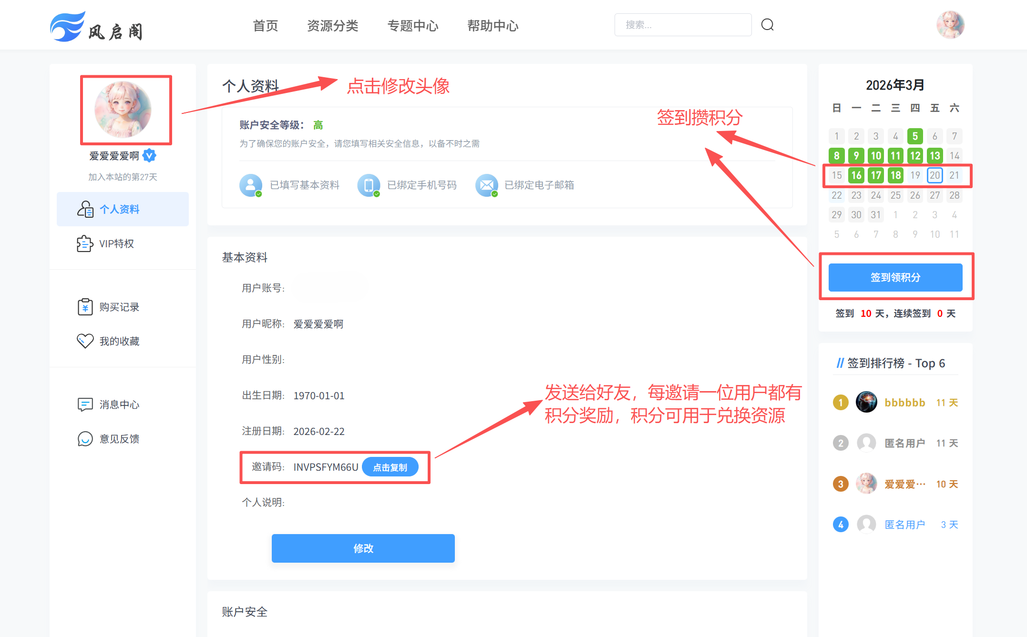Open 消息中心 message icon

click(x=85, y=404)
